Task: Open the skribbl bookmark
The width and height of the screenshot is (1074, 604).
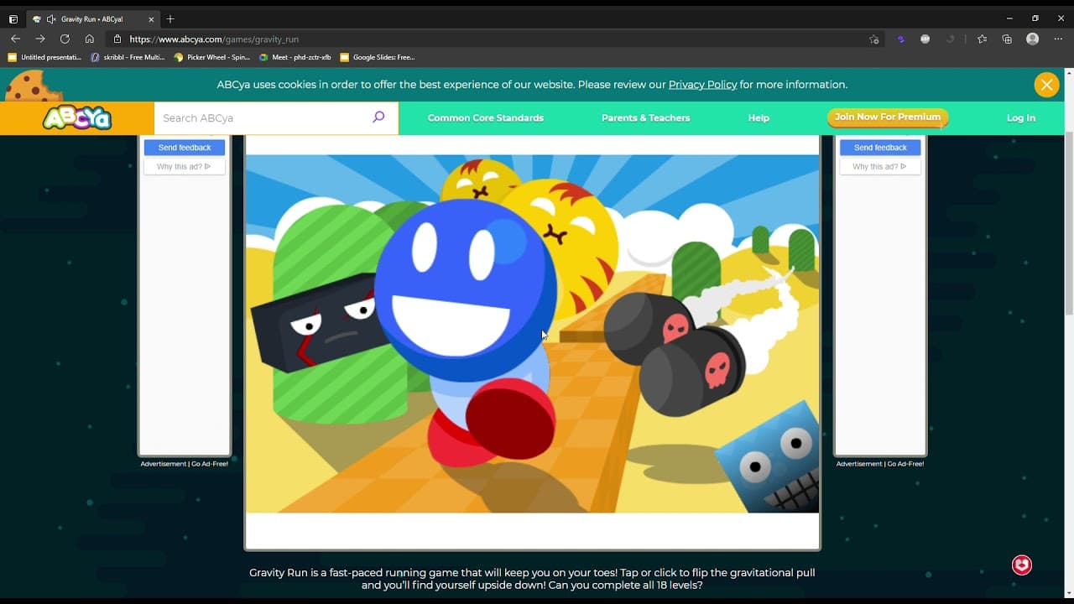Action: click(x=128, y=57)
